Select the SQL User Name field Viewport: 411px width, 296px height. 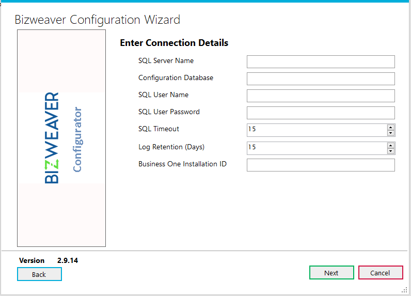pos(321,96)
